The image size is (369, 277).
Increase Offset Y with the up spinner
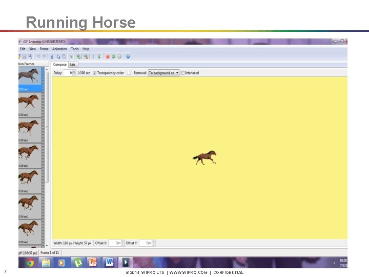click(154, 242)
